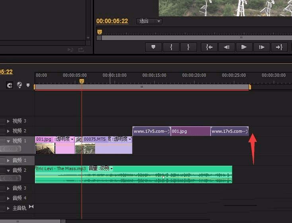Click the 主音轨 track label

click(19, 208)
